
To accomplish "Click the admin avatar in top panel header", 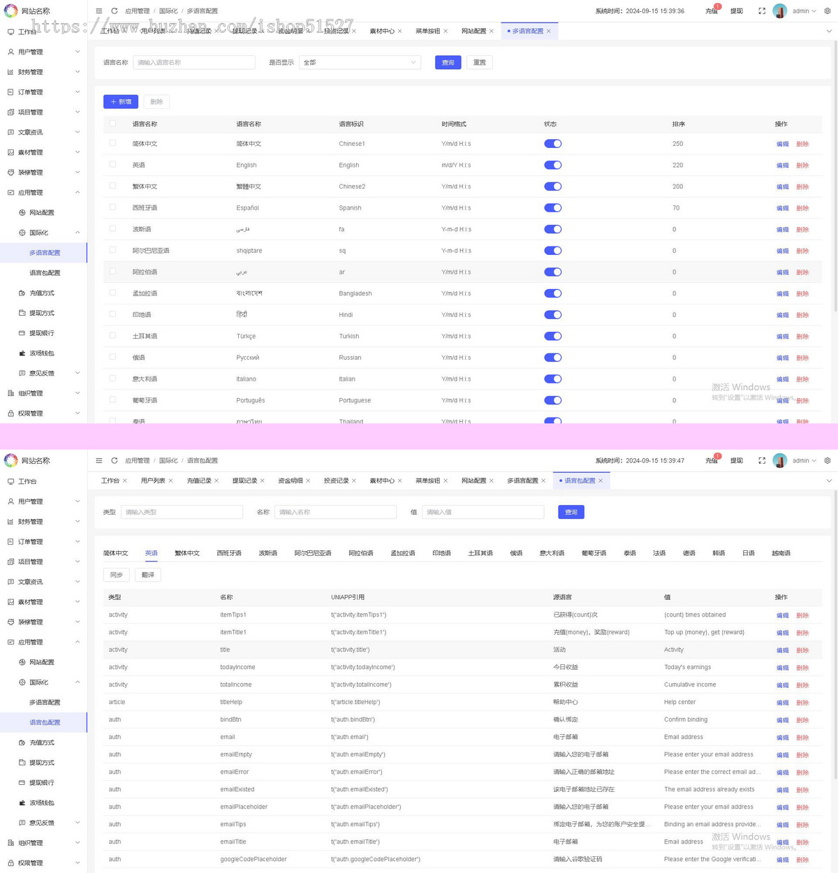I will tap(780, 11).
